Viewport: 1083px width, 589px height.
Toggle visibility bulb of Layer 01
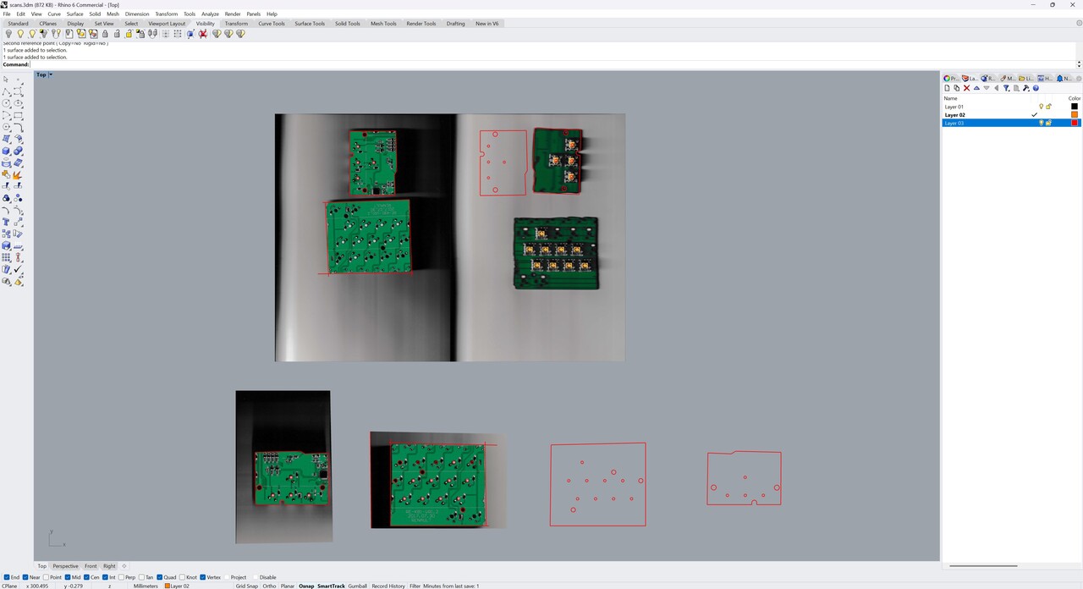pyautogui.click(x=1042, y=107)
